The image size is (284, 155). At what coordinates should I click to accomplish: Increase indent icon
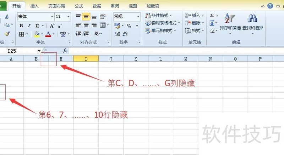(x=86, y=34)
